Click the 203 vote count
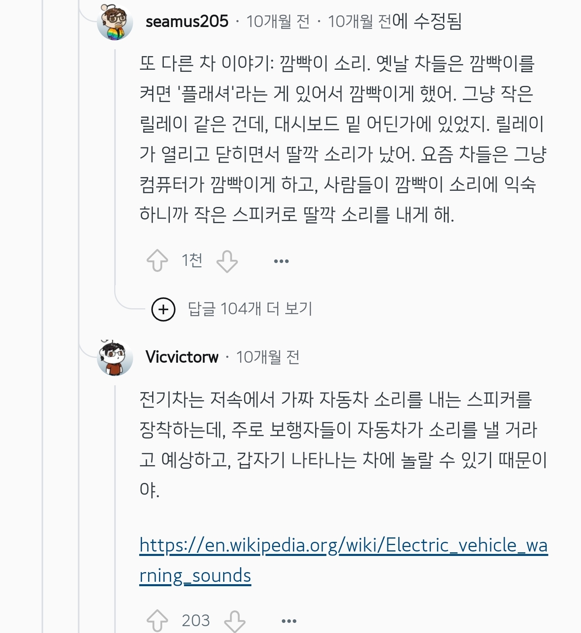 196,620
